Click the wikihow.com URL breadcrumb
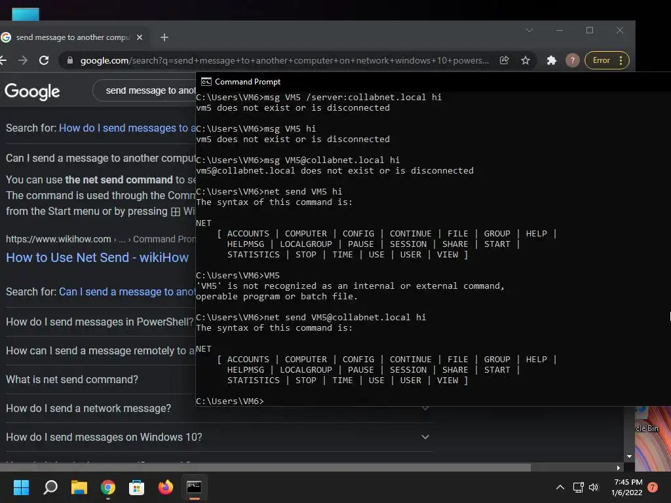 click(x=100, y=239)
